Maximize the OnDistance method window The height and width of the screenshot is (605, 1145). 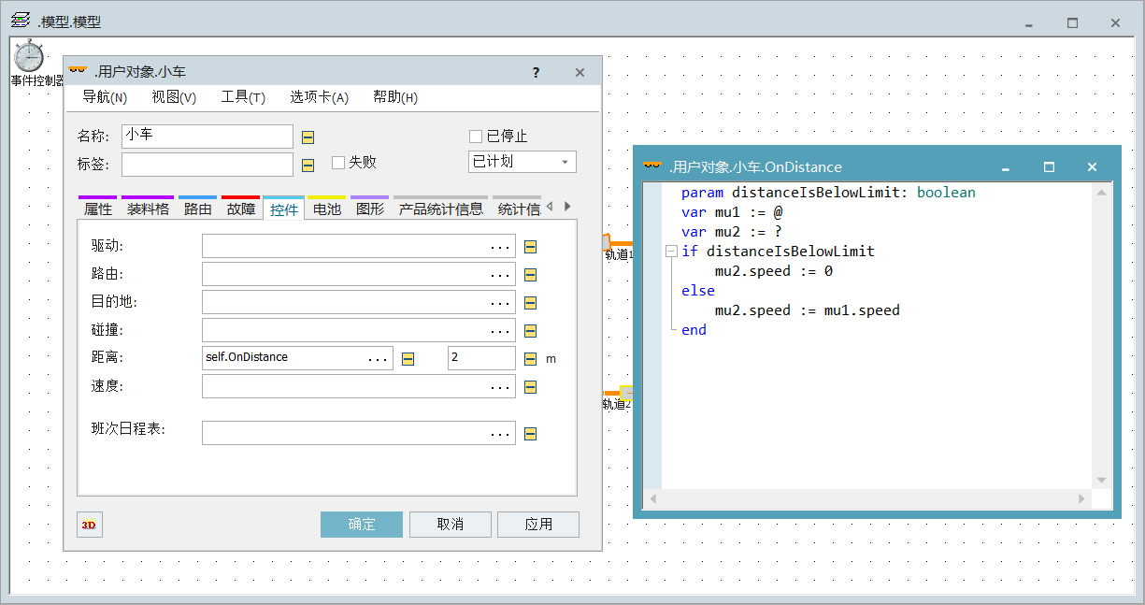coord(1049,167)
